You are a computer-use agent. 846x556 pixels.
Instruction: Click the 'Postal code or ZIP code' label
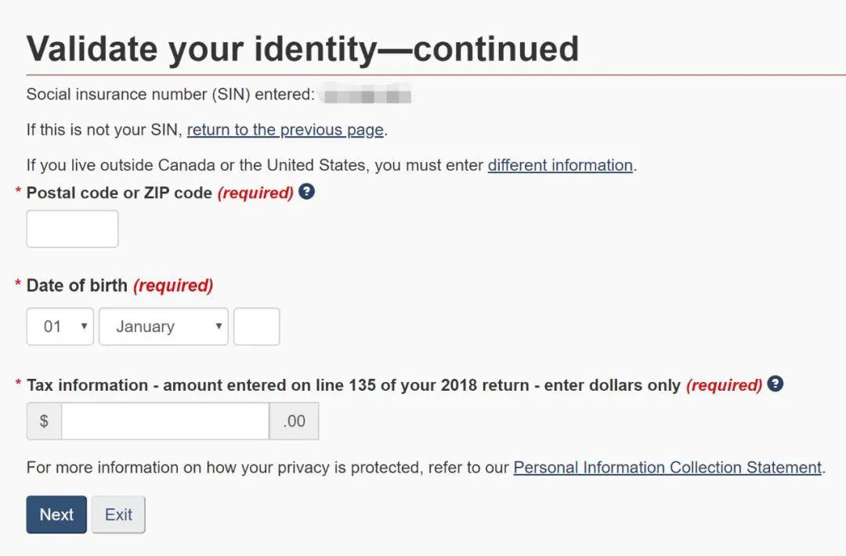pyautogui.click(x=119, y=193)
